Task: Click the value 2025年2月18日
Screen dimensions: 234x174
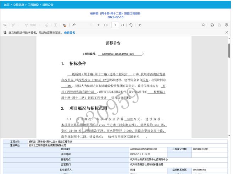Action: click(x=200, y=149)
